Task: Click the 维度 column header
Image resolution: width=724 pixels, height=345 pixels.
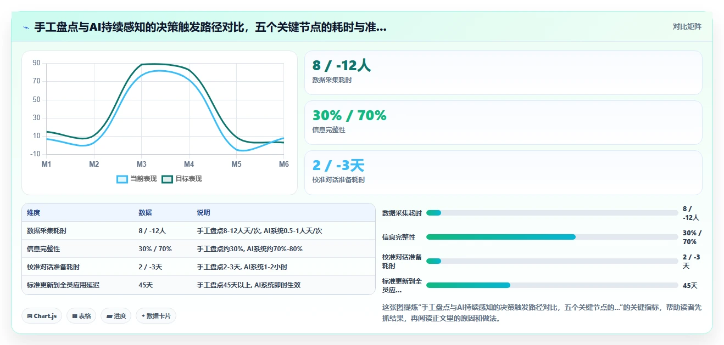Action: (x=34, y=213)
